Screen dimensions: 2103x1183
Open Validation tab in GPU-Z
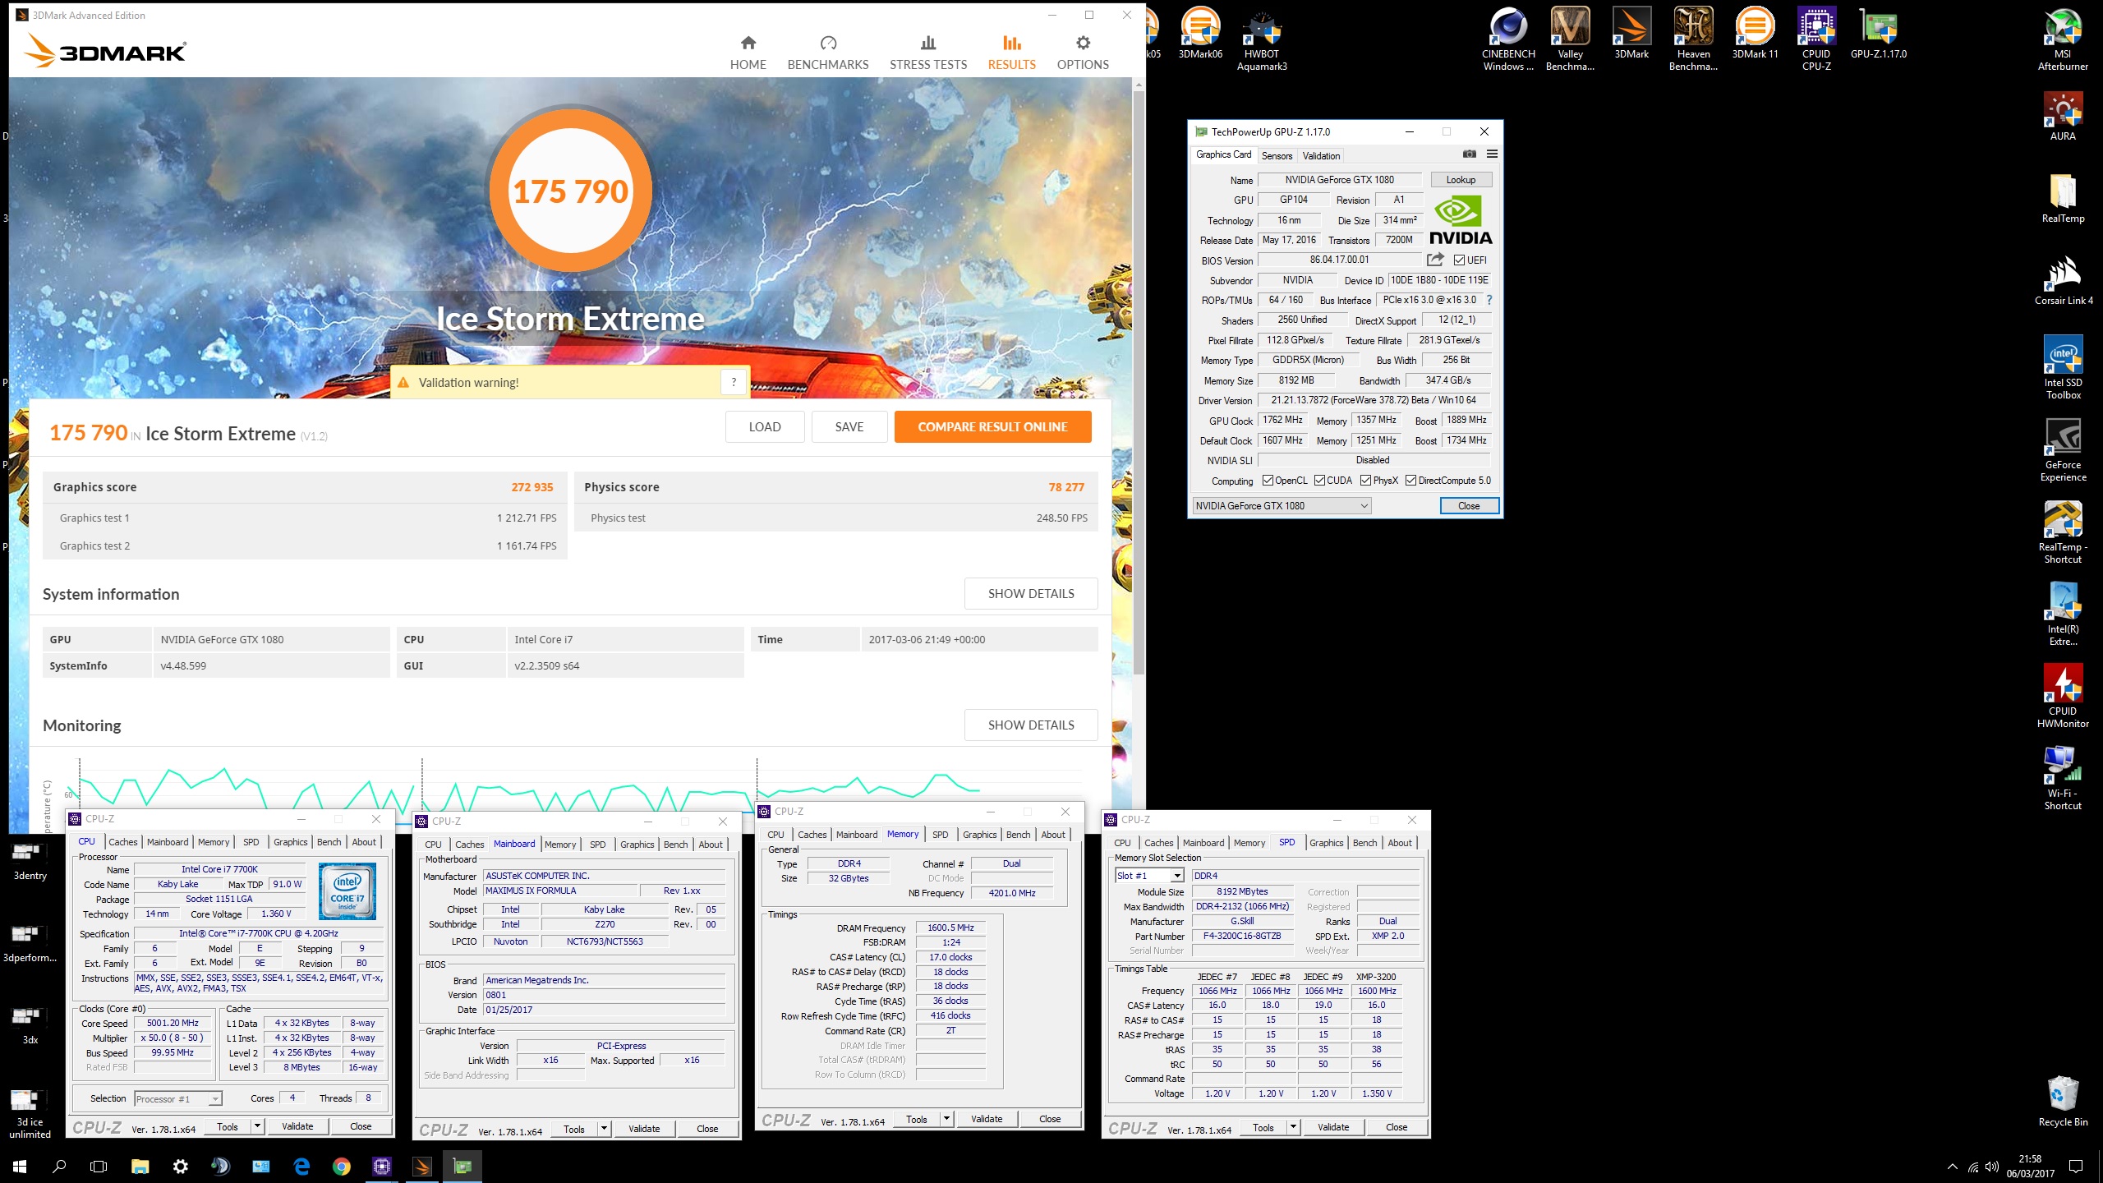coord(1321,155)
